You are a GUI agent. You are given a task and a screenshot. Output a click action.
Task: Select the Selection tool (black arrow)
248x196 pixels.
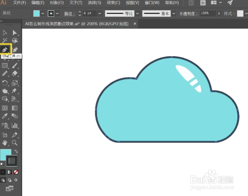tap(5, 33)
